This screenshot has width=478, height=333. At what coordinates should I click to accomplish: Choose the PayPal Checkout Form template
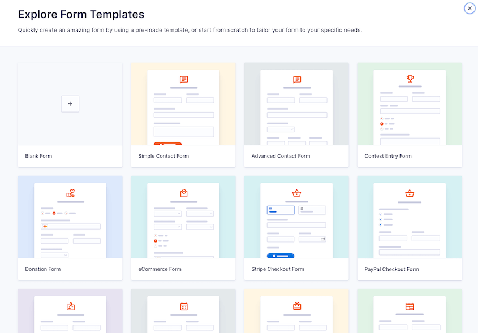pyautogui.click(x=409, y=226)
